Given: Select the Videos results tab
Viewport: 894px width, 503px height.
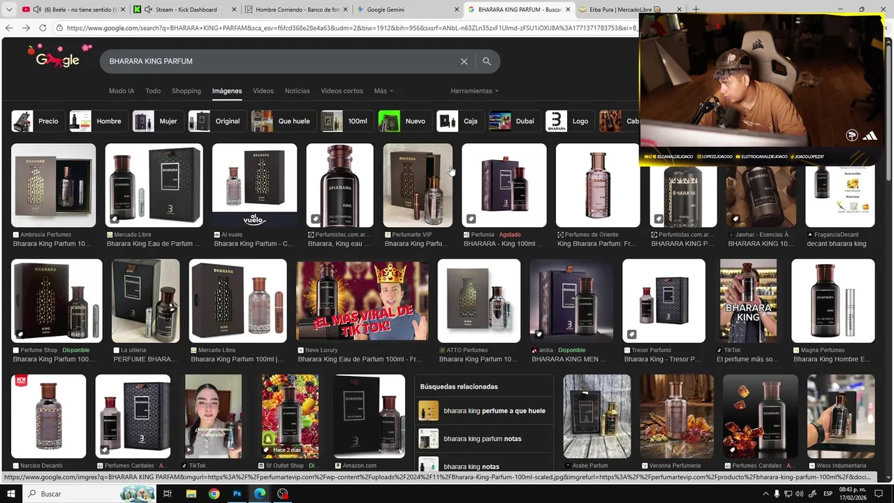Looking at the screenshot, I should [263, 91].
